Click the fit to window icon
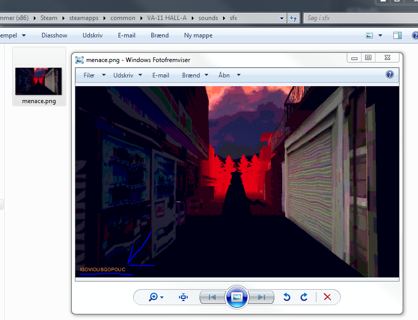The width and height of the screenshot is (418, 320). (184, 297)
